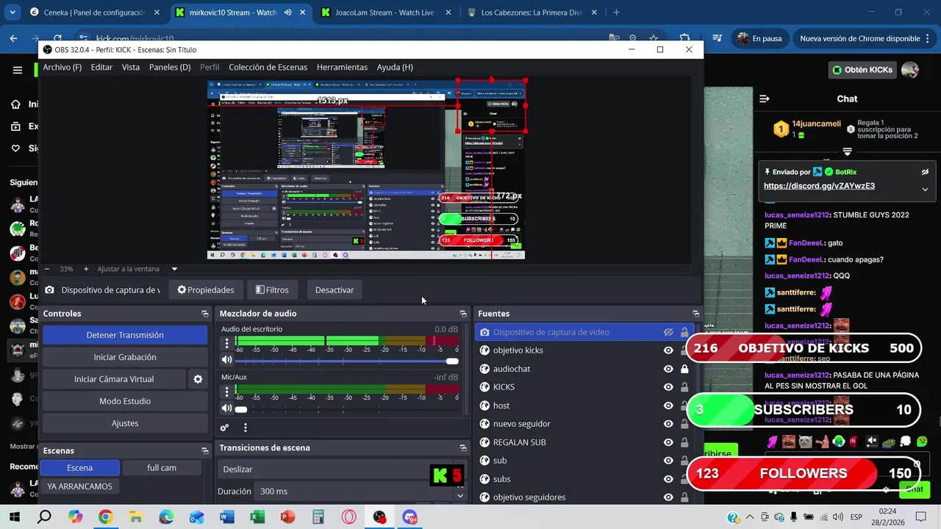This screenshot has width=941, height=529.
Task: Hide the audiochat source
Action: coord(668,369)
